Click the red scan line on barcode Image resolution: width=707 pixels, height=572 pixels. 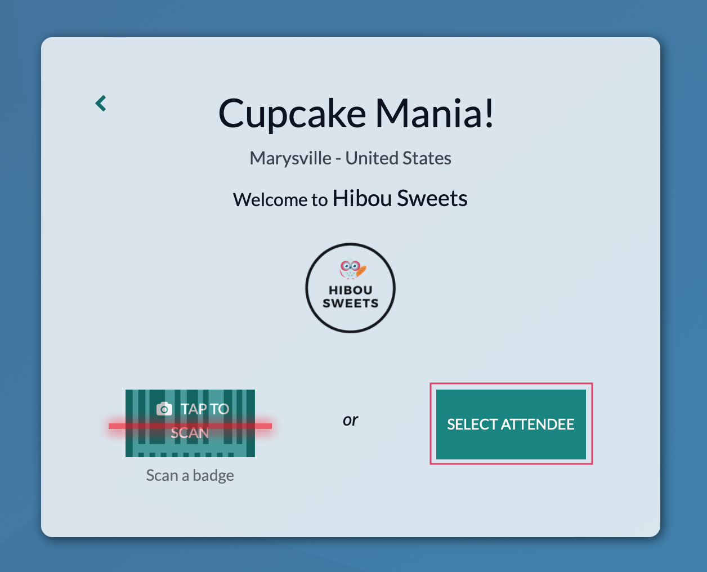(x=190, y=426)
